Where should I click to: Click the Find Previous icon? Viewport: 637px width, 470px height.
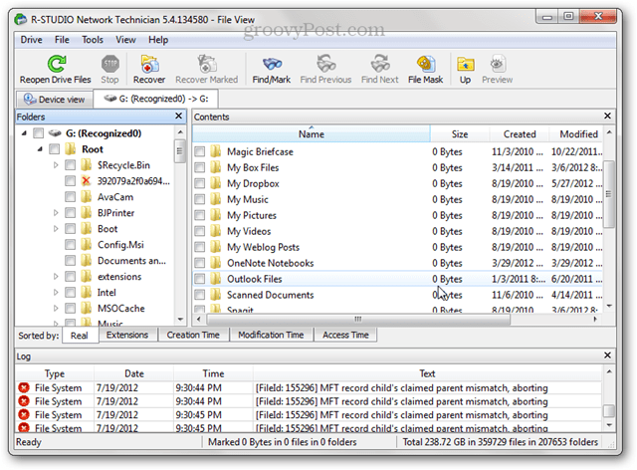click(325, 64)
